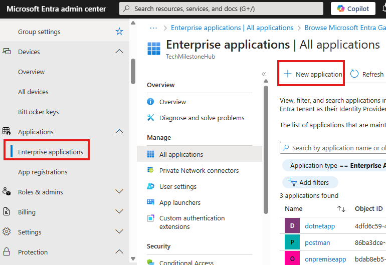Click the Diagnose and solve problems icon
Viewport: 386px width, 265px height.
click(x=151, y=118)
